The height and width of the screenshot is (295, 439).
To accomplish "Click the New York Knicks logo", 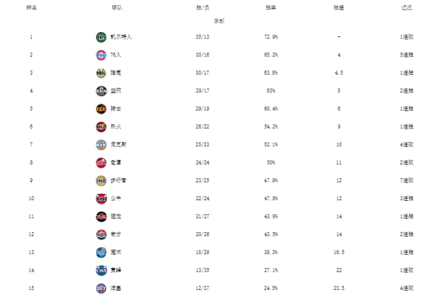I will click(x=102, y=145).
